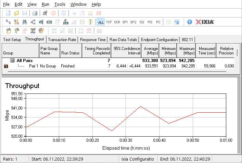Add a multicast group

pyautogui.click(x=33, y=22)
